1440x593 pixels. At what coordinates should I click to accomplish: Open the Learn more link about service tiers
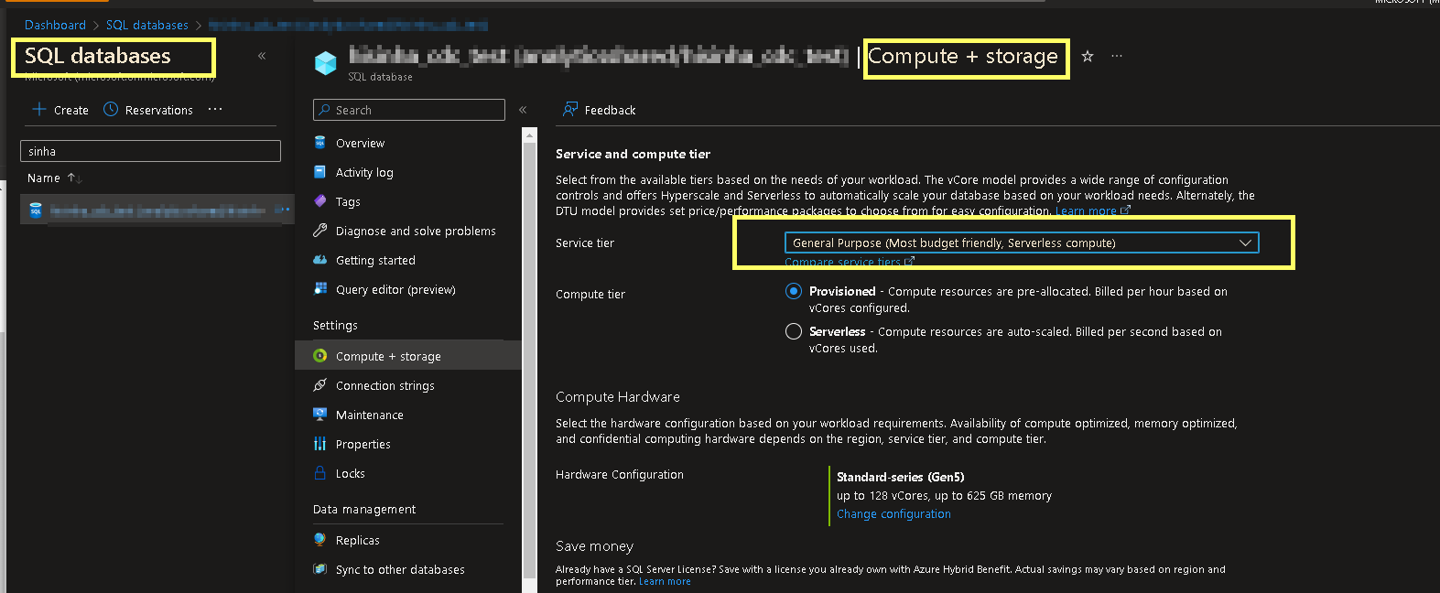pos(1093,210)
